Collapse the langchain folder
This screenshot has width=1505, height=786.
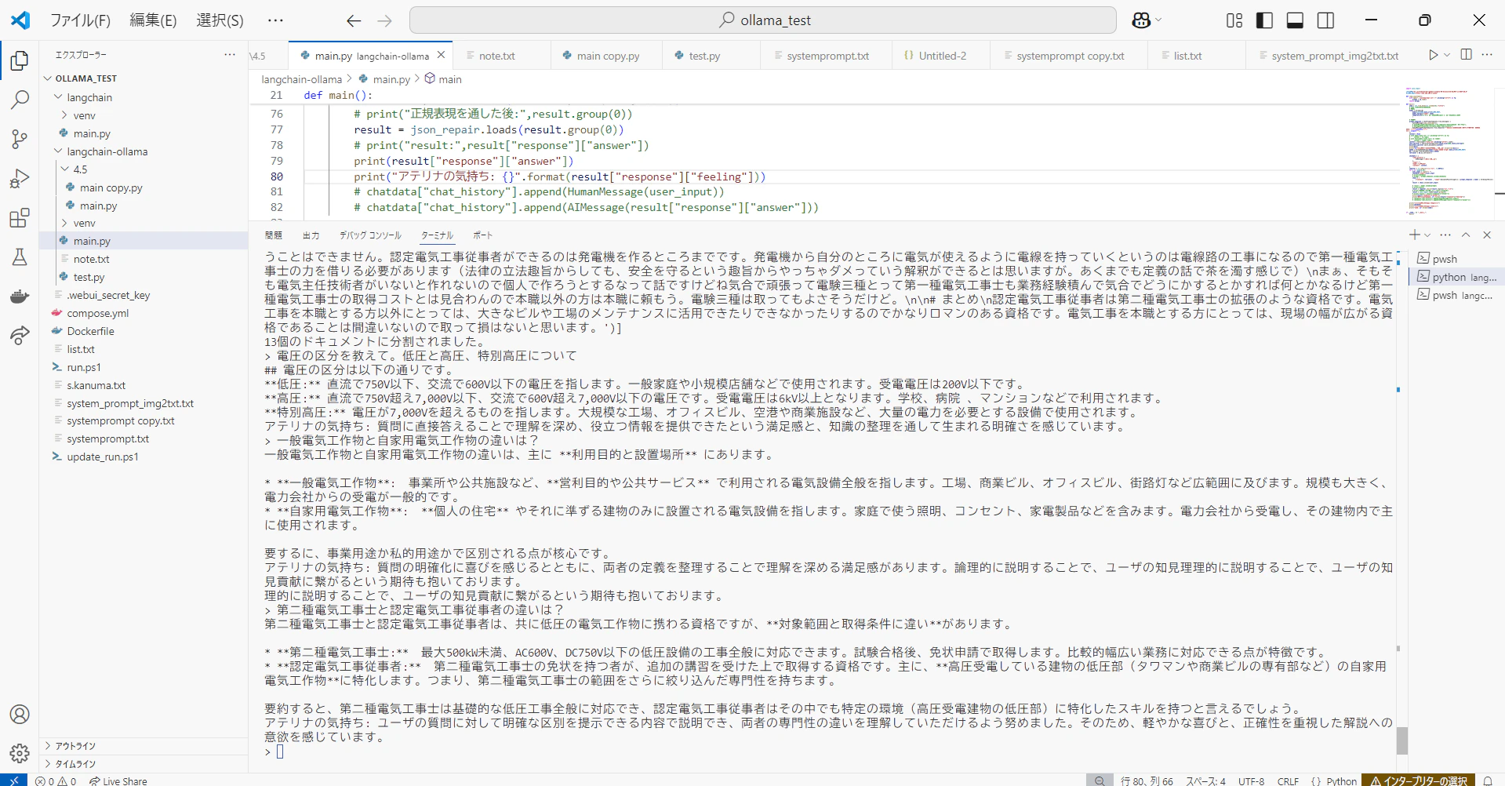[x=58, y=97]
